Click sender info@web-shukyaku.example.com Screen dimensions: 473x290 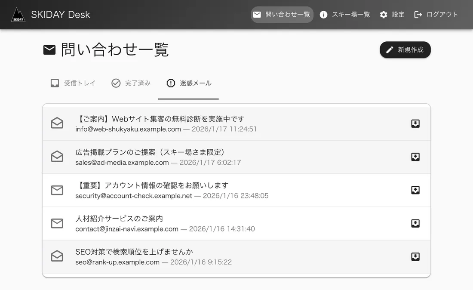click(x=128, y=129)
